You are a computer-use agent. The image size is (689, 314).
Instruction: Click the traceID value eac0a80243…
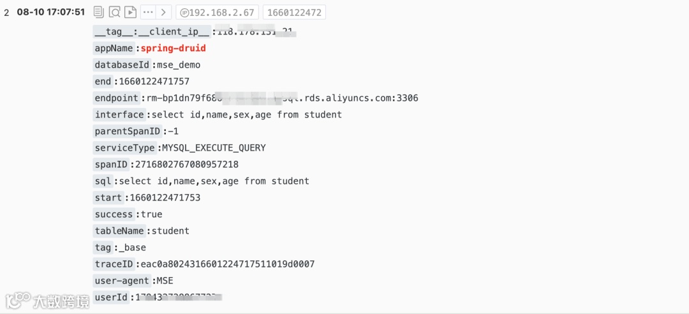(228, 264)
